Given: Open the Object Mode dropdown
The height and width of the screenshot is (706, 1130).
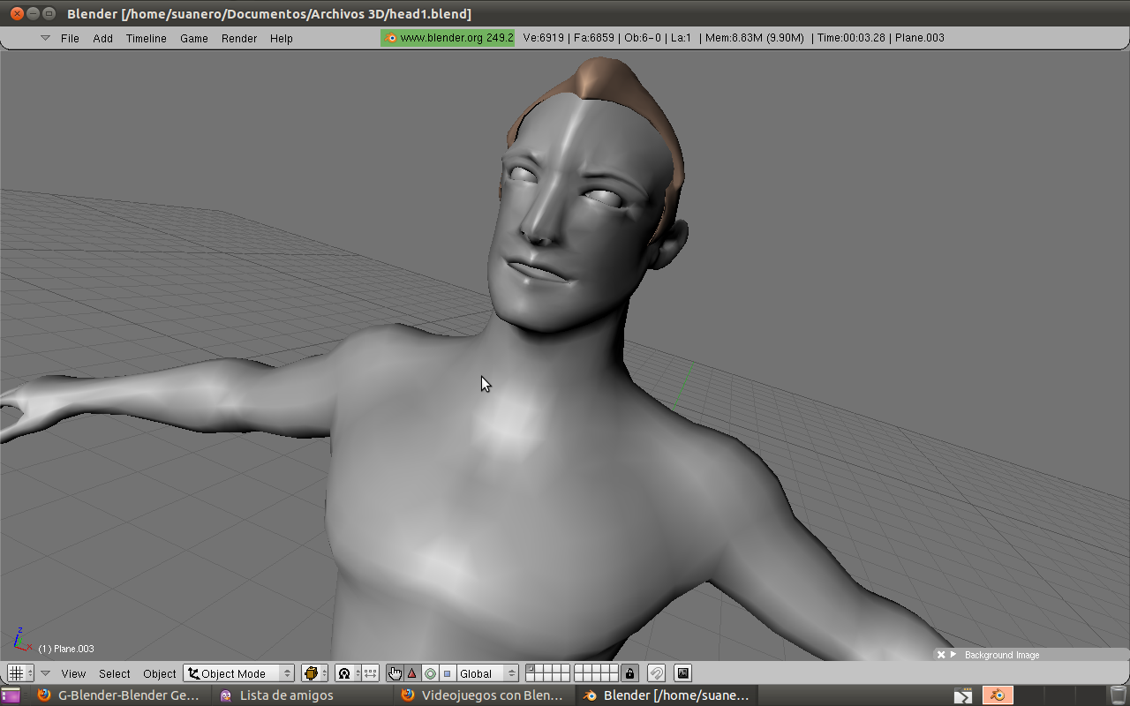Looking at the screenshot, I should click(x=238, y=673).
